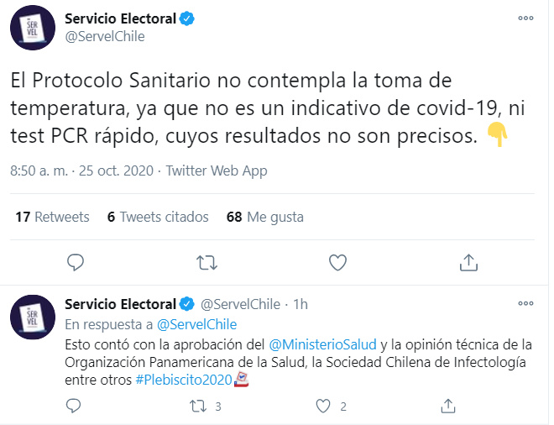Screen dimensions: 554x425
Task: View the 17 Retweets list
Action: coord(52,217)
